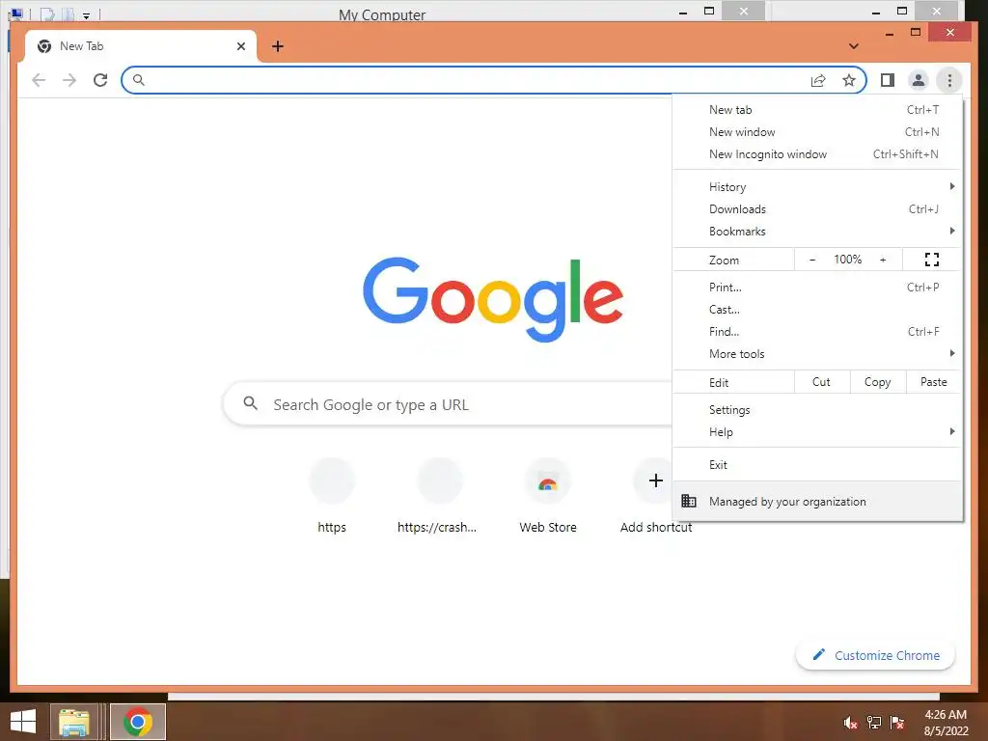
Task: Choose Exit from the menu
Action: tap(817, 465)
